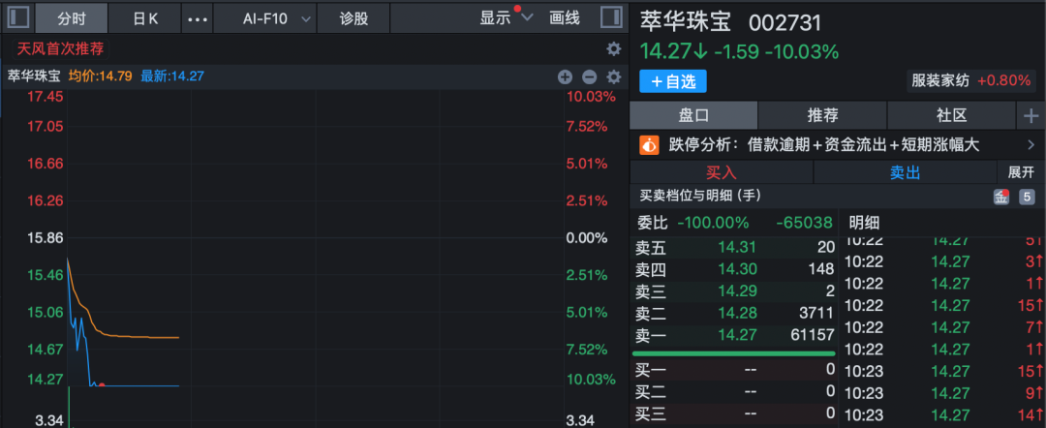The width and height of the screenshot is (1046, 428).
Task: Switch to the 日K chart tab
Action: (x=144, y=18)
